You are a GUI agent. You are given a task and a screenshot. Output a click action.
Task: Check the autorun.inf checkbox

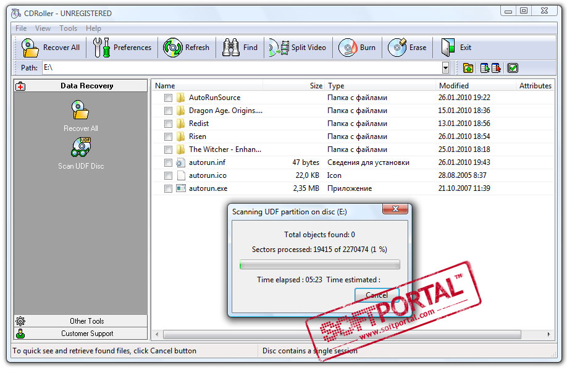coord(168,162)
